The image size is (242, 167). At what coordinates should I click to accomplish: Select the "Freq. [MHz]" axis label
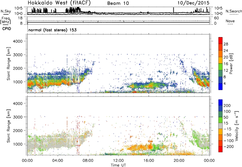6,20
